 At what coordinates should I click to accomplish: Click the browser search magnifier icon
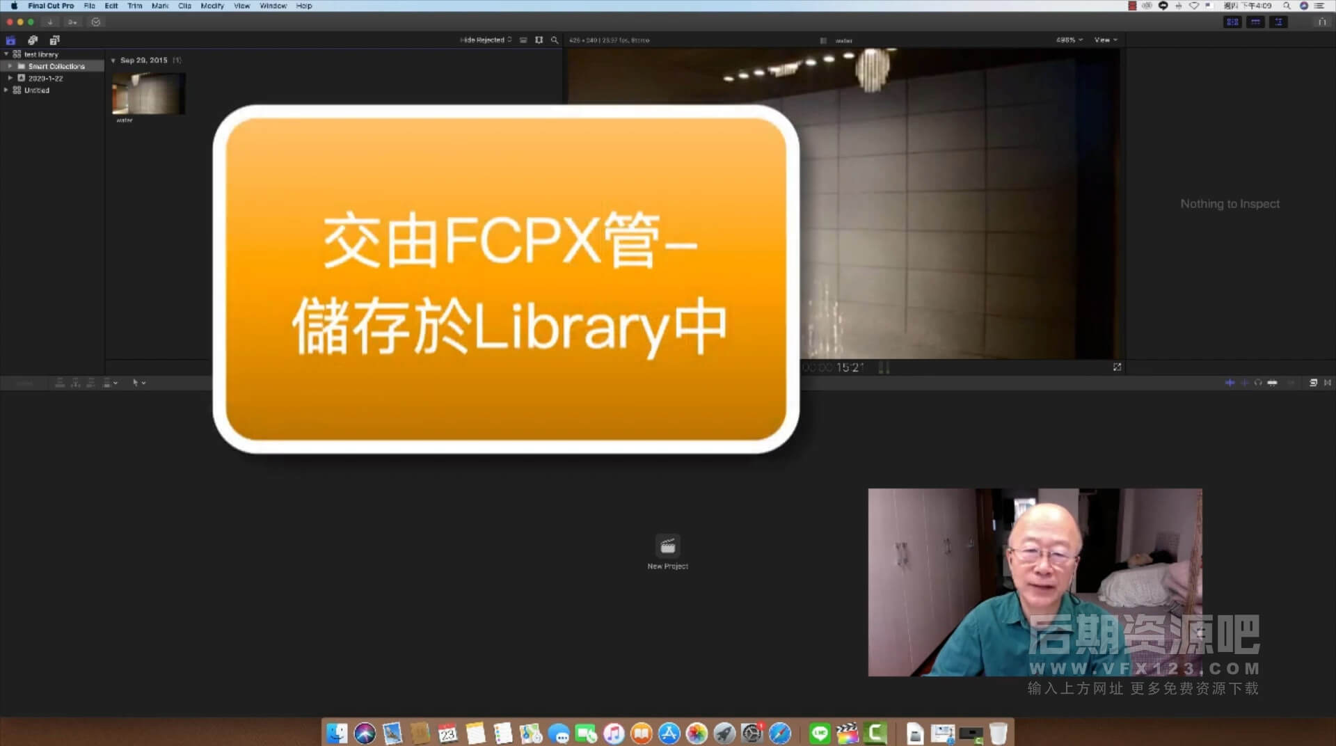(555, 40)
